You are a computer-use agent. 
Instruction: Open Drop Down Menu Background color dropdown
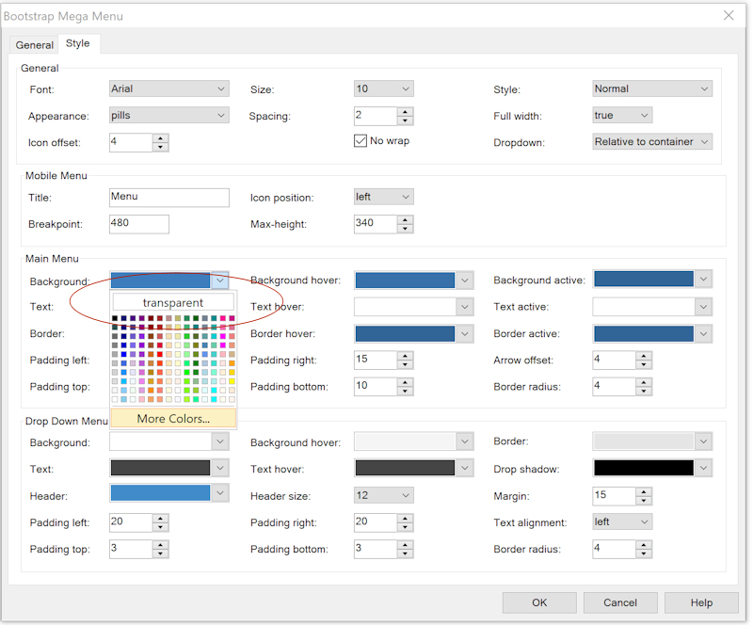click(220, 441)
